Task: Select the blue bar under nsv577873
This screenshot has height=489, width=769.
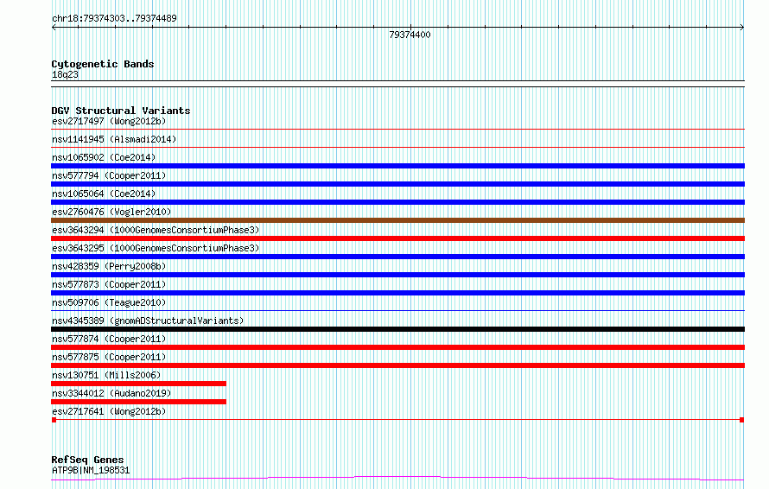Action: [397, 293]
